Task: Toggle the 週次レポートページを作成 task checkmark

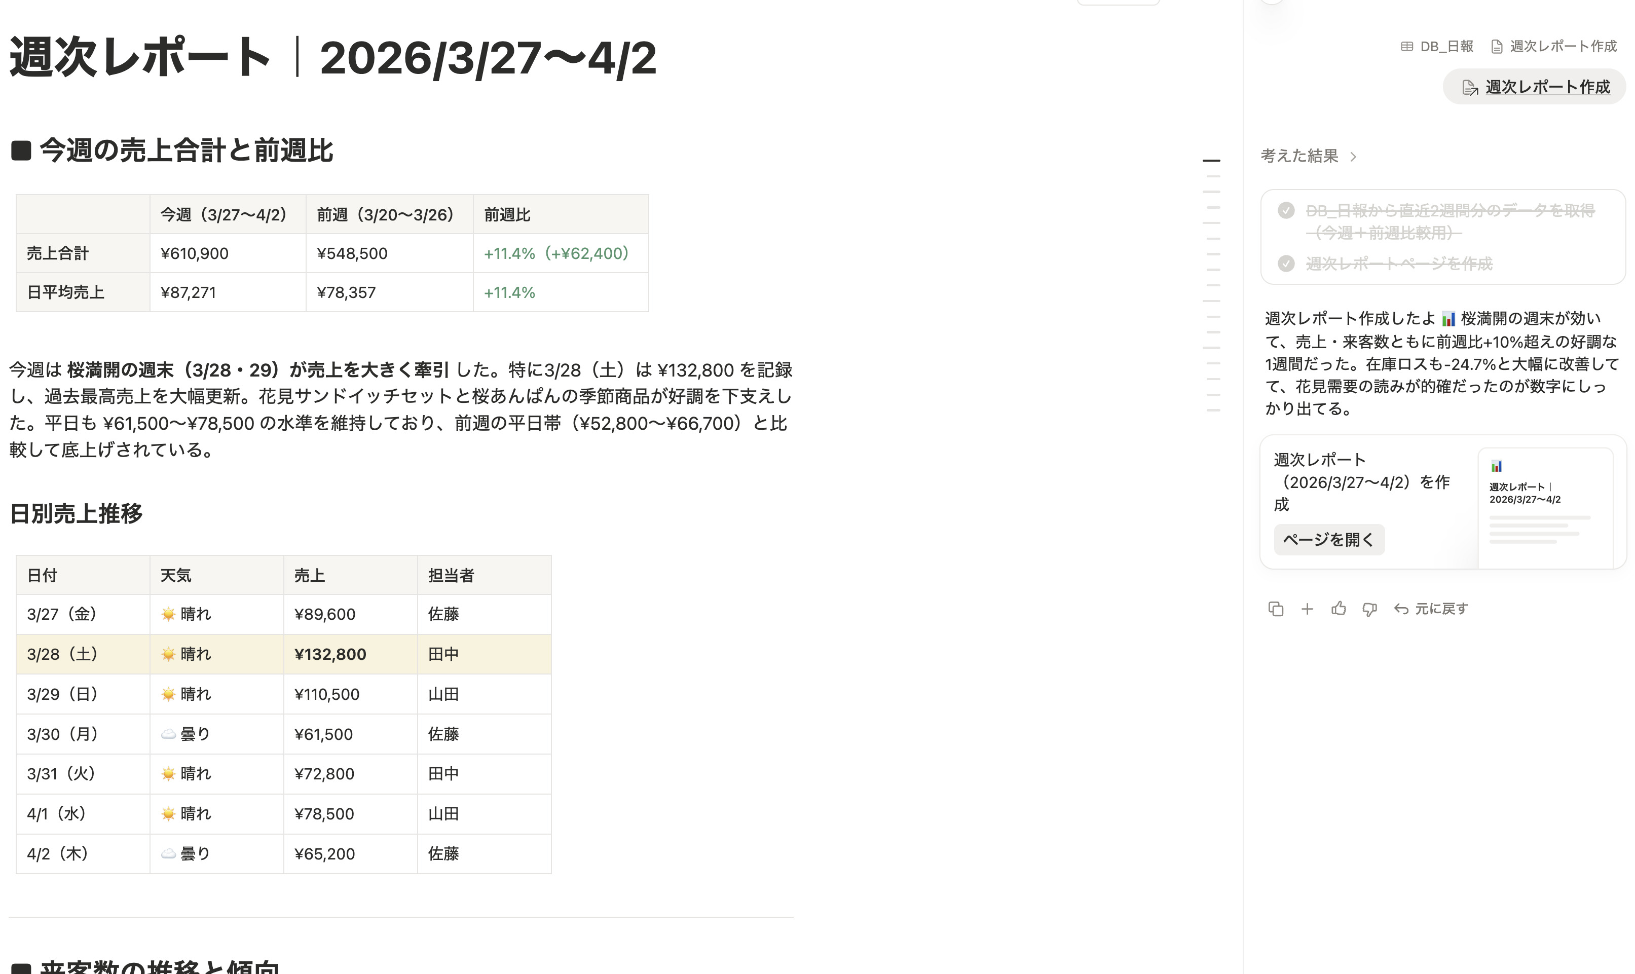Action: pos(1286,264)
